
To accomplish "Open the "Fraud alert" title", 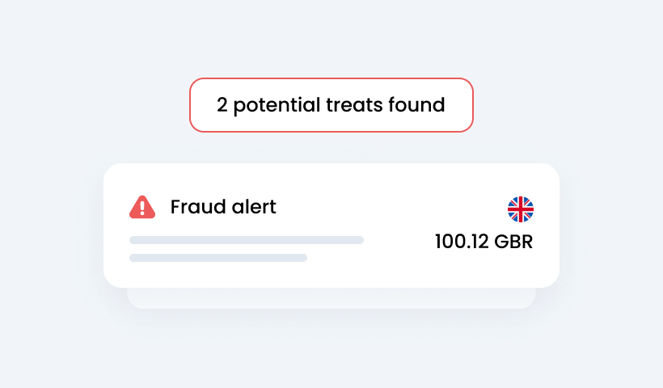I will tap(223, 207).
